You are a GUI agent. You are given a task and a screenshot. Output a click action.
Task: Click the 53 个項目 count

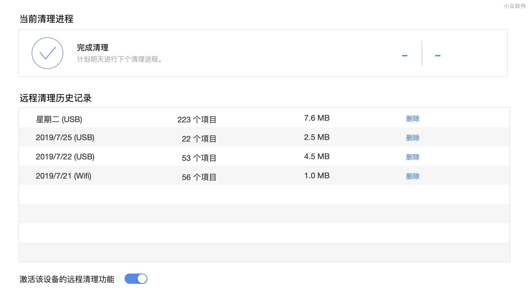pyautogui.click(x=199, y=158)
